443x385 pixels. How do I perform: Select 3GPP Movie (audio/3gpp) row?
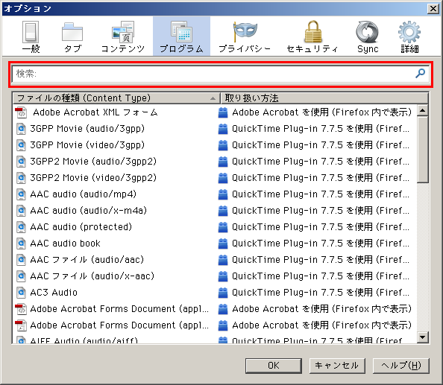[x=215, y=129]
